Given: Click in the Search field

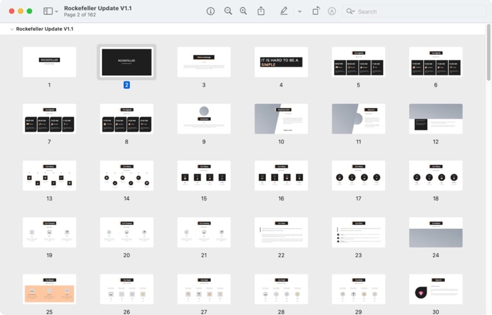Looking at the screenshot, I should (417, 12).
